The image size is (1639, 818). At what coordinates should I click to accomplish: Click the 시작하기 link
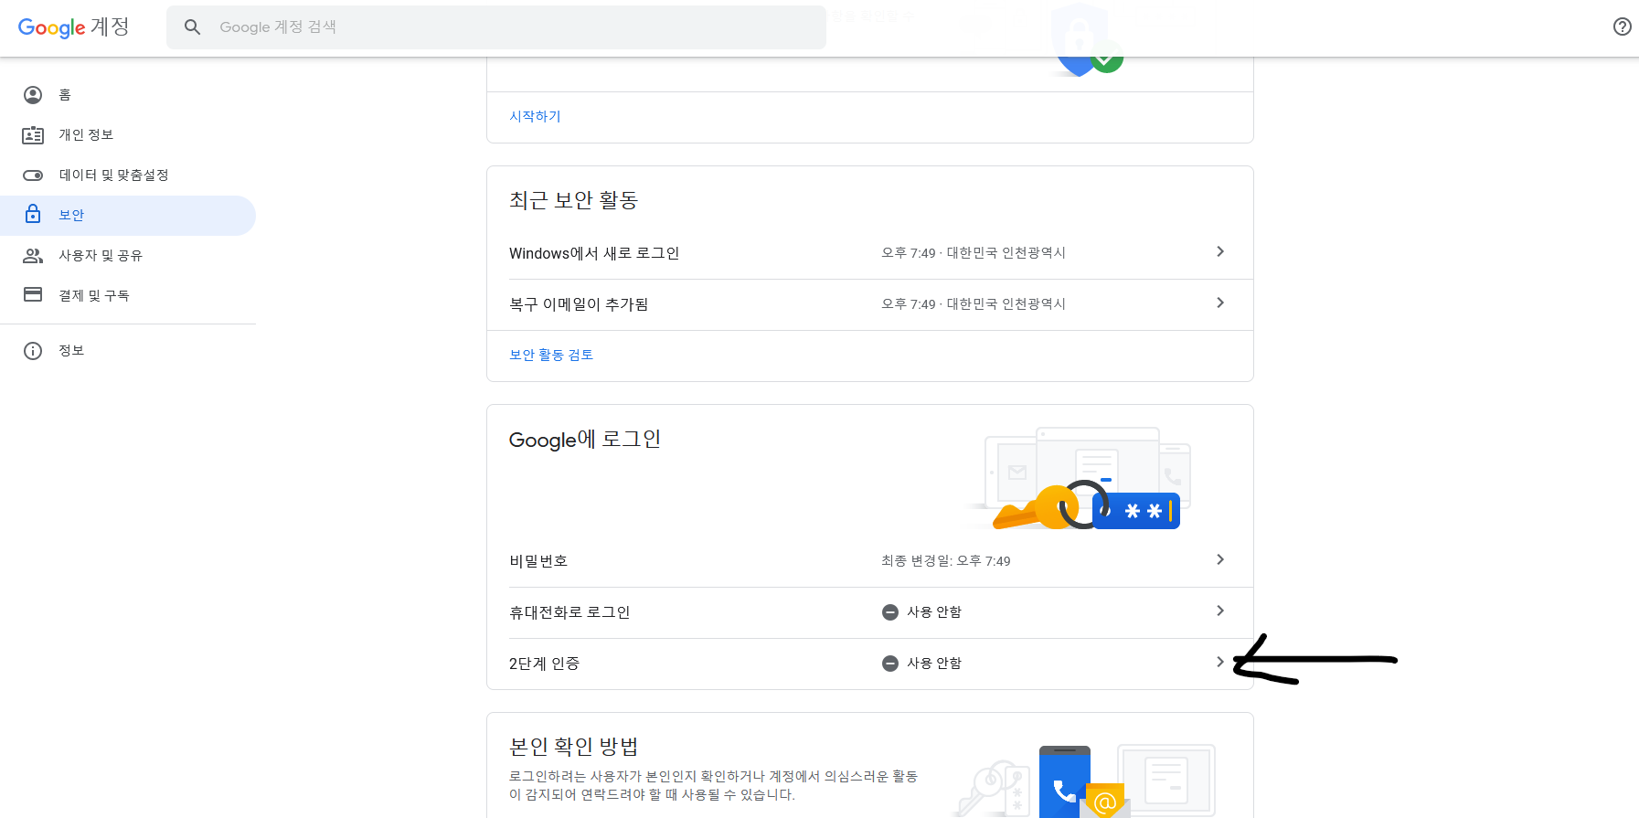pos(535,116)
